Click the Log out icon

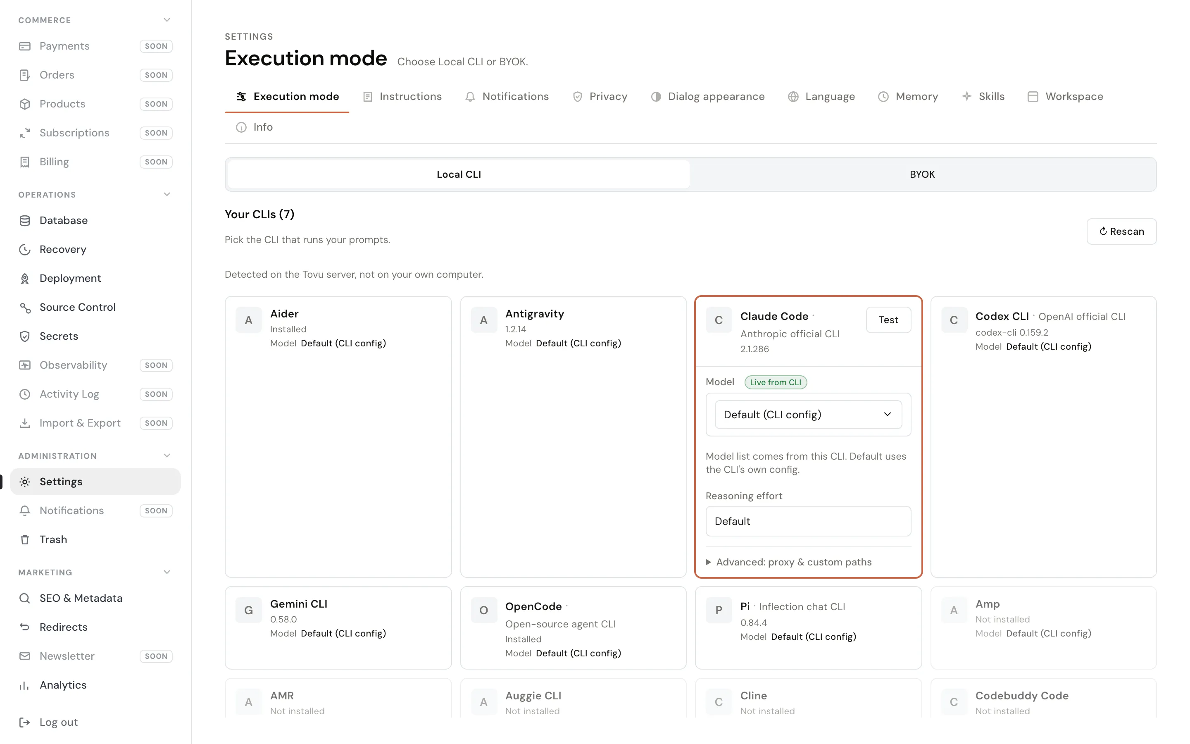25,723
